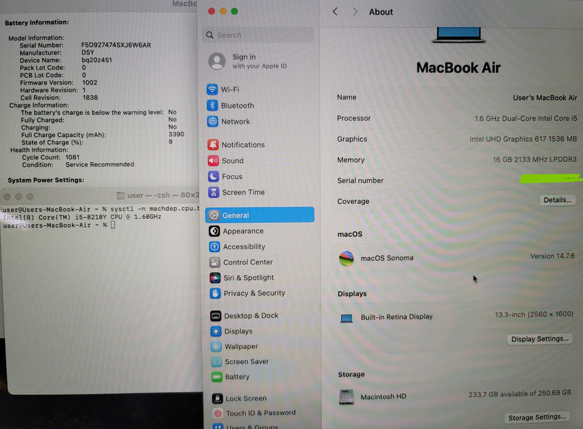This screenshot has height=429, width=583.
Task: Click the System Settings search field
Action: coord(258,35)
